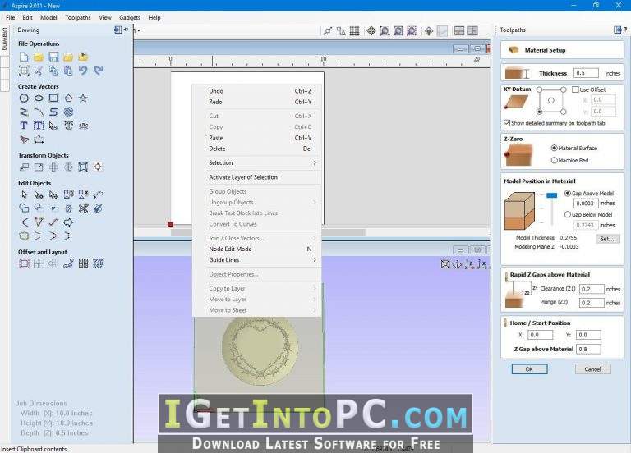This screenshot has height=453, width=631.
Task: Select Machine Bed Z-Zero option
Action: coord(554,160)
